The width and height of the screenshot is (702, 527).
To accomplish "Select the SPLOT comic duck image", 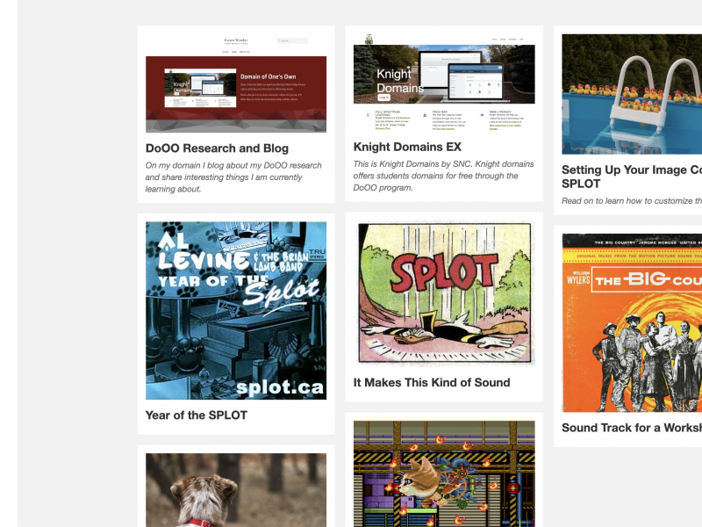I will pos(444,293).
